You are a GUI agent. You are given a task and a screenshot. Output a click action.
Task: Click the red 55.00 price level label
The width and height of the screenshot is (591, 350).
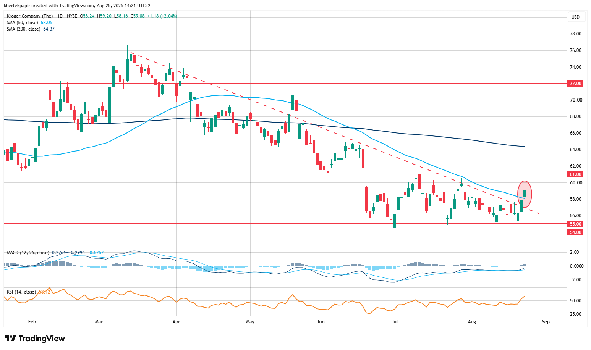click(x=576, y=224)
